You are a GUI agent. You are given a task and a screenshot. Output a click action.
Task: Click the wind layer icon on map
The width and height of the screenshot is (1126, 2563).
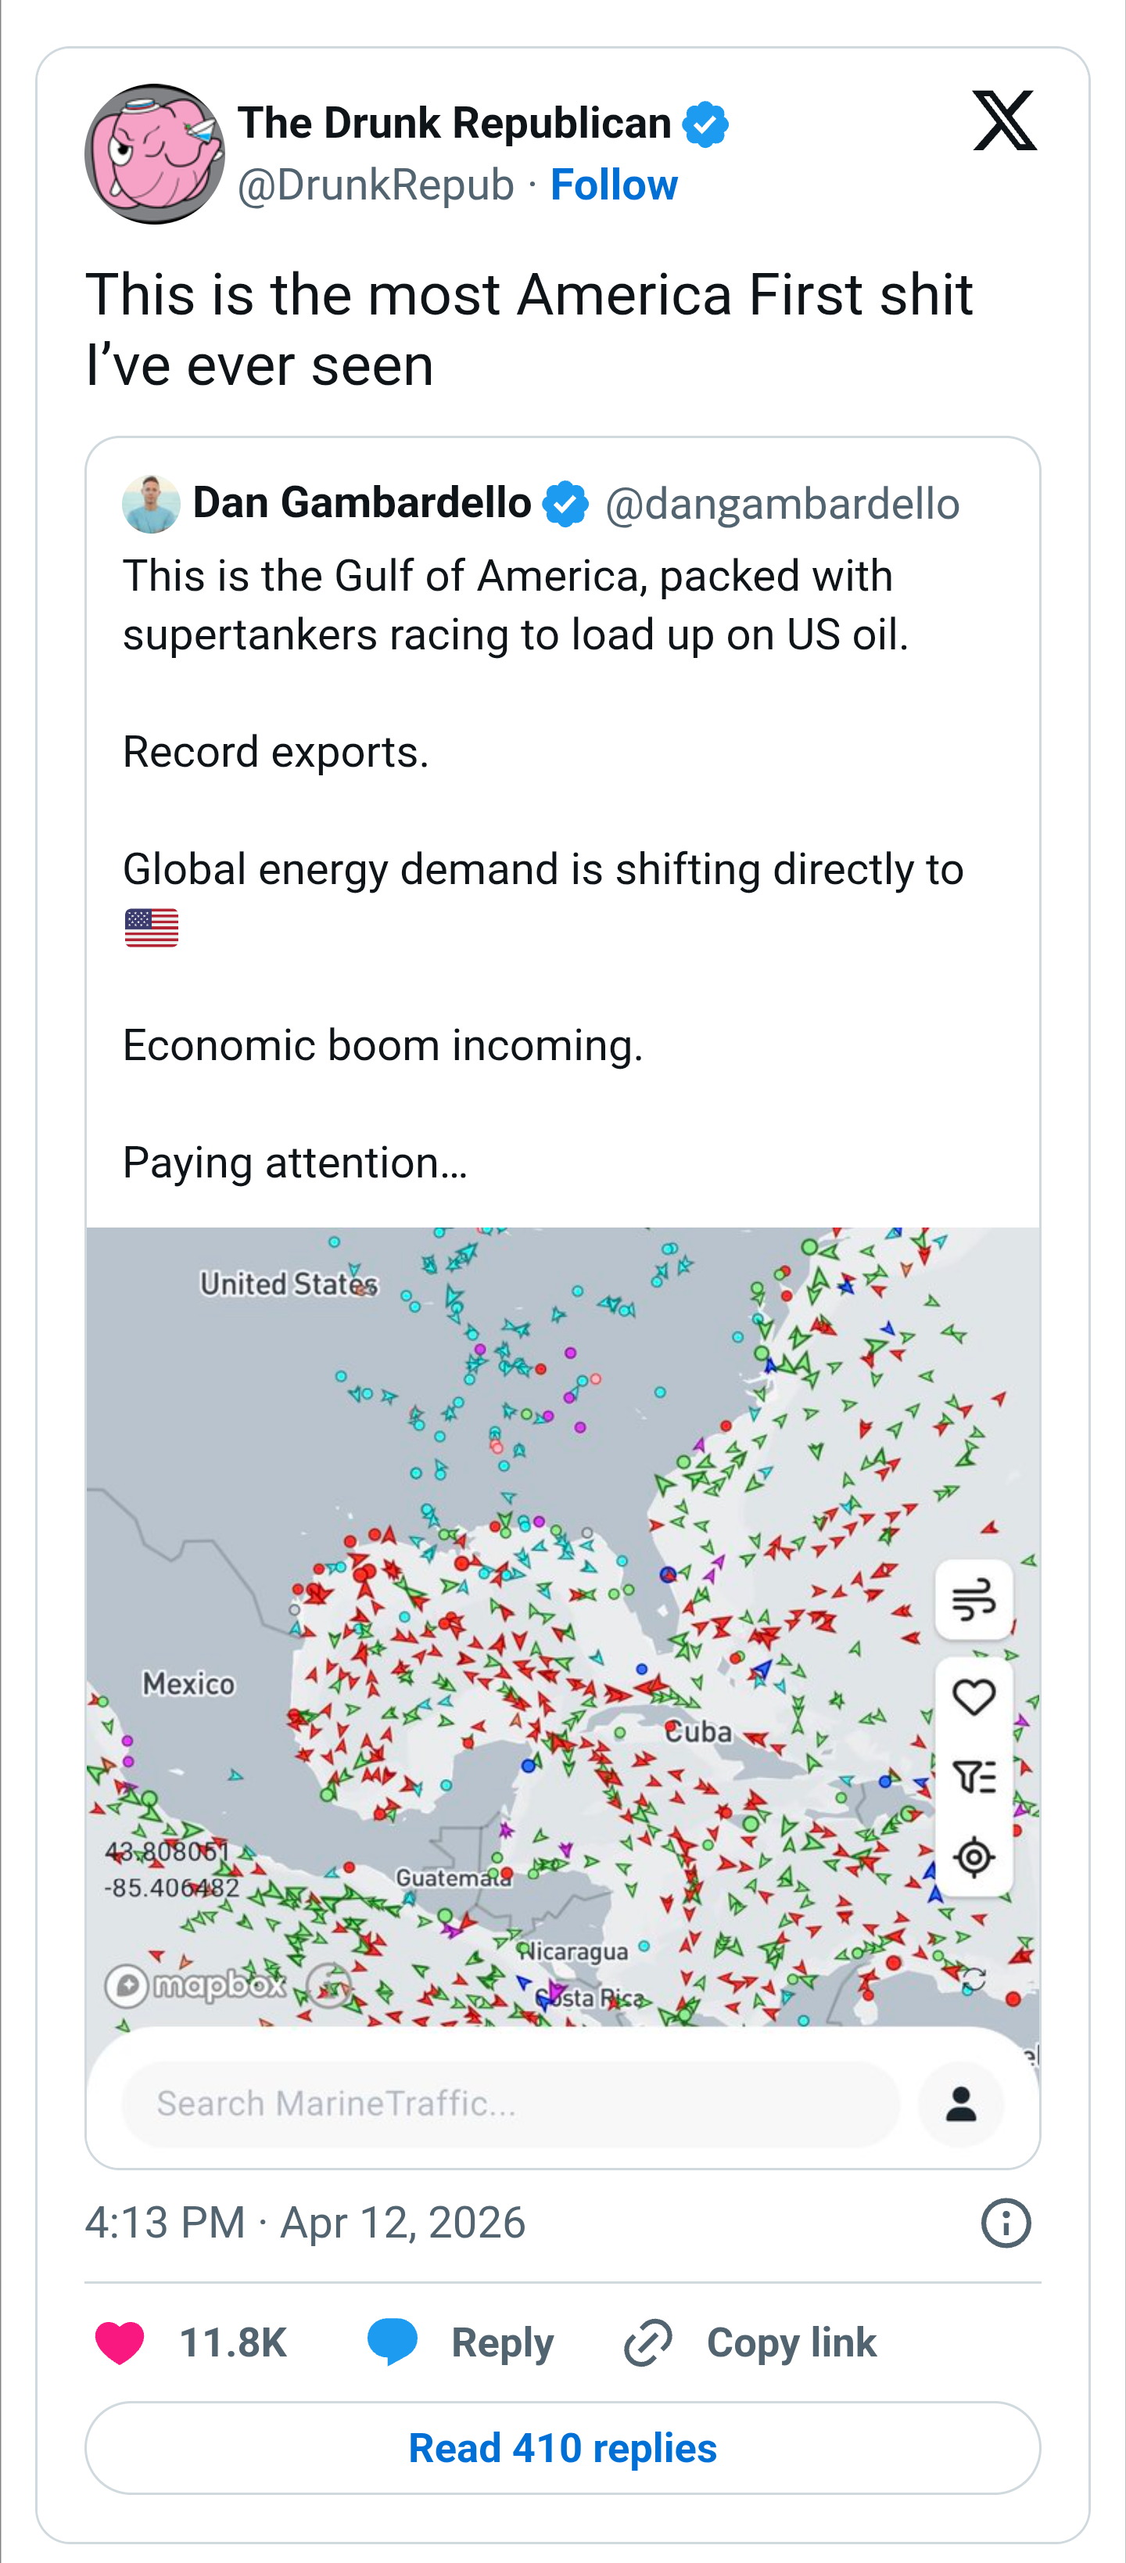pos(974,1601)
